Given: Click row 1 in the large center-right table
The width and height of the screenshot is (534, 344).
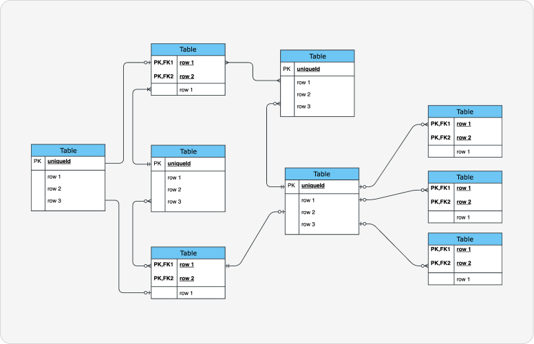Looking at the screenshot, I should click(x=308, y=200).
